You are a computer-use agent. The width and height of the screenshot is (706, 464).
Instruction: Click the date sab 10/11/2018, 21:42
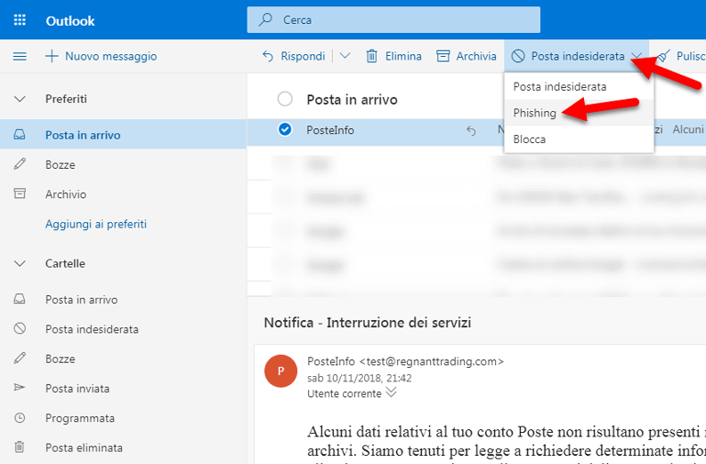[x=360, y=378]
